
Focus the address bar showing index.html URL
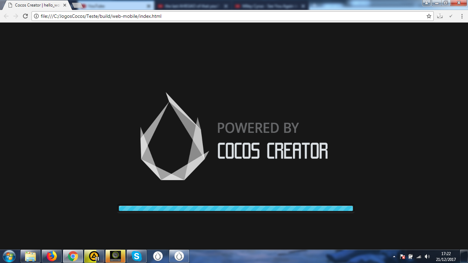(x=233, y=16)
